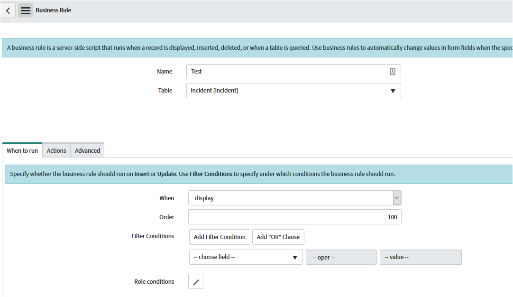This screenshot has height=297, width=513.
Task: Switch to the Actions tab
Action: 56,150
